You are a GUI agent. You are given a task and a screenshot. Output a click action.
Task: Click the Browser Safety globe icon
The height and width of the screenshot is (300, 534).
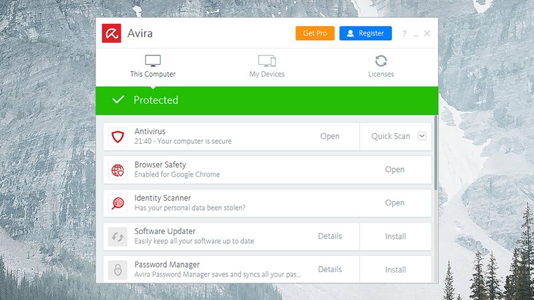(x=118, y=170)
